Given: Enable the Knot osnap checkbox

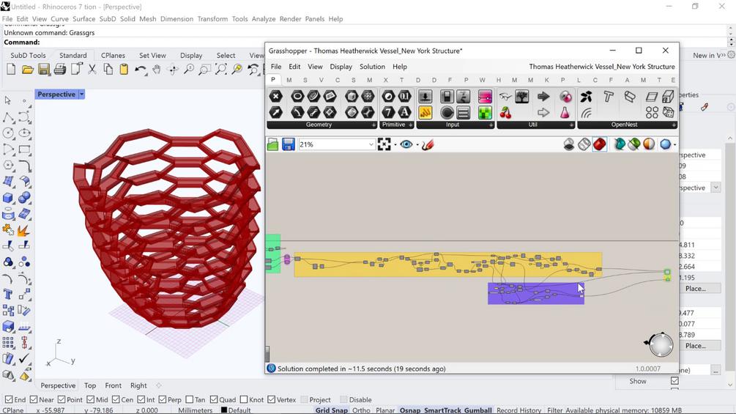Looking at the screenshot, I should pyautogui.click(x=244, y=399).
